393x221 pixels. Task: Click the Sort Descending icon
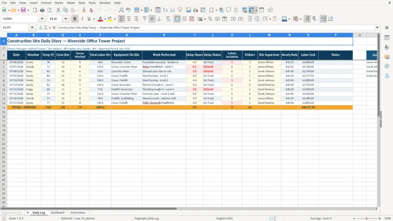[x=172, y=10]
